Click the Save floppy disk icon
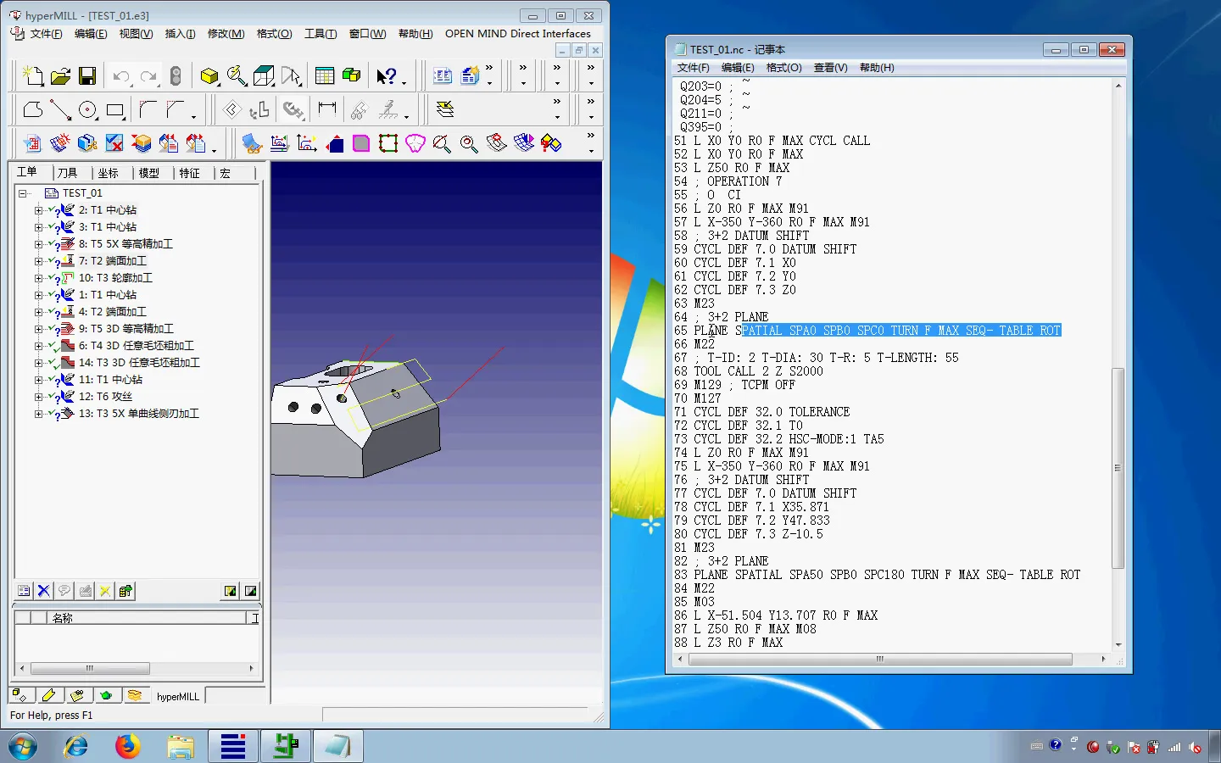 [87, 76]
